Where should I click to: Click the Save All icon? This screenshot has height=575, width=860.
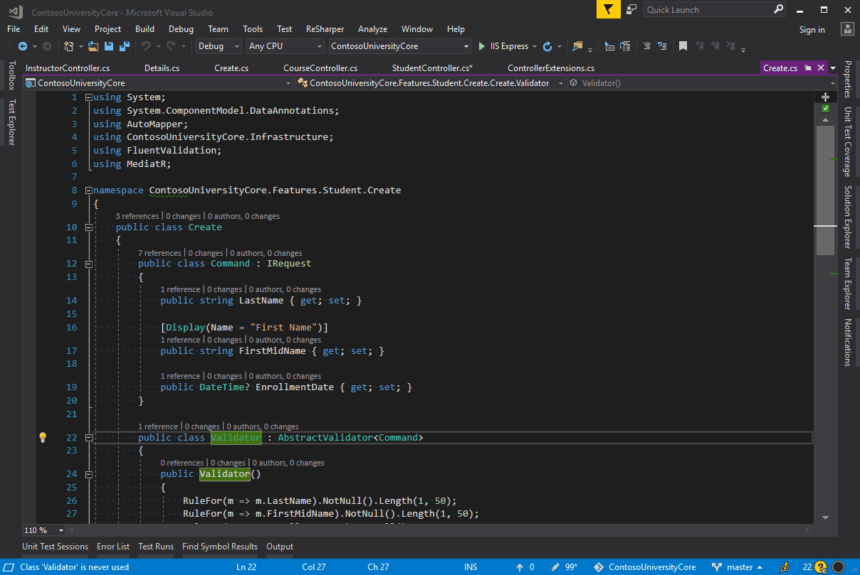[x=124, y=46]
